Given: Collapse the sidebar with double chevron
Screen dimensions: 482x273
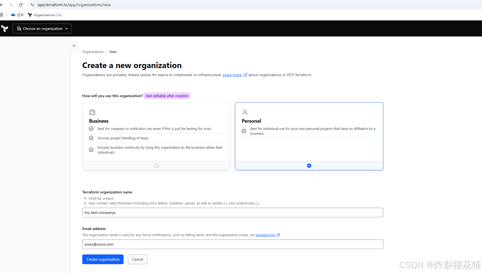Looking at the screenshot, I should pyautogui.click(x=74, y=46).
